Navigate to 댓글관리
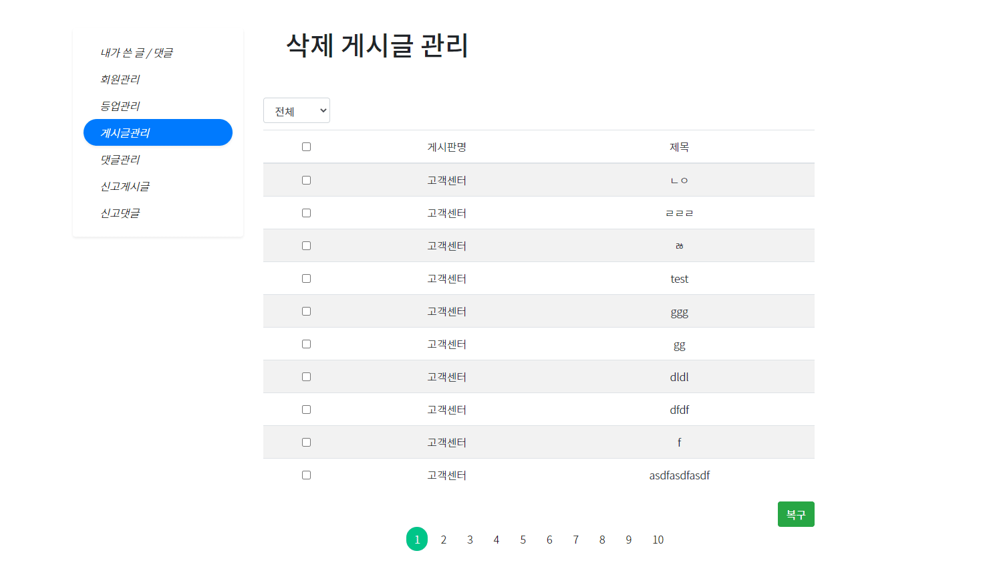Screen dimensions: 985x571 coord(120,159)
